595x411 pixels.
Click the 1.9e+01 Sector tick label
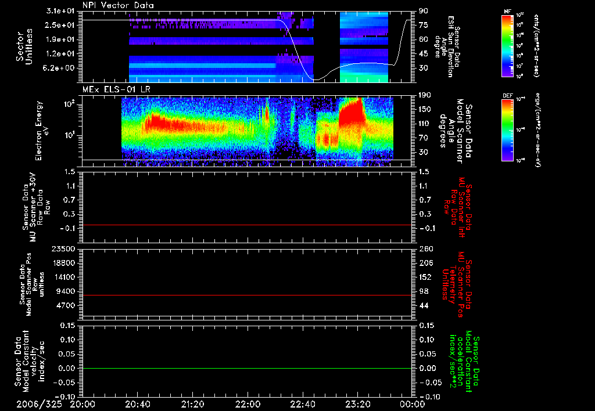tap(60, 39)
